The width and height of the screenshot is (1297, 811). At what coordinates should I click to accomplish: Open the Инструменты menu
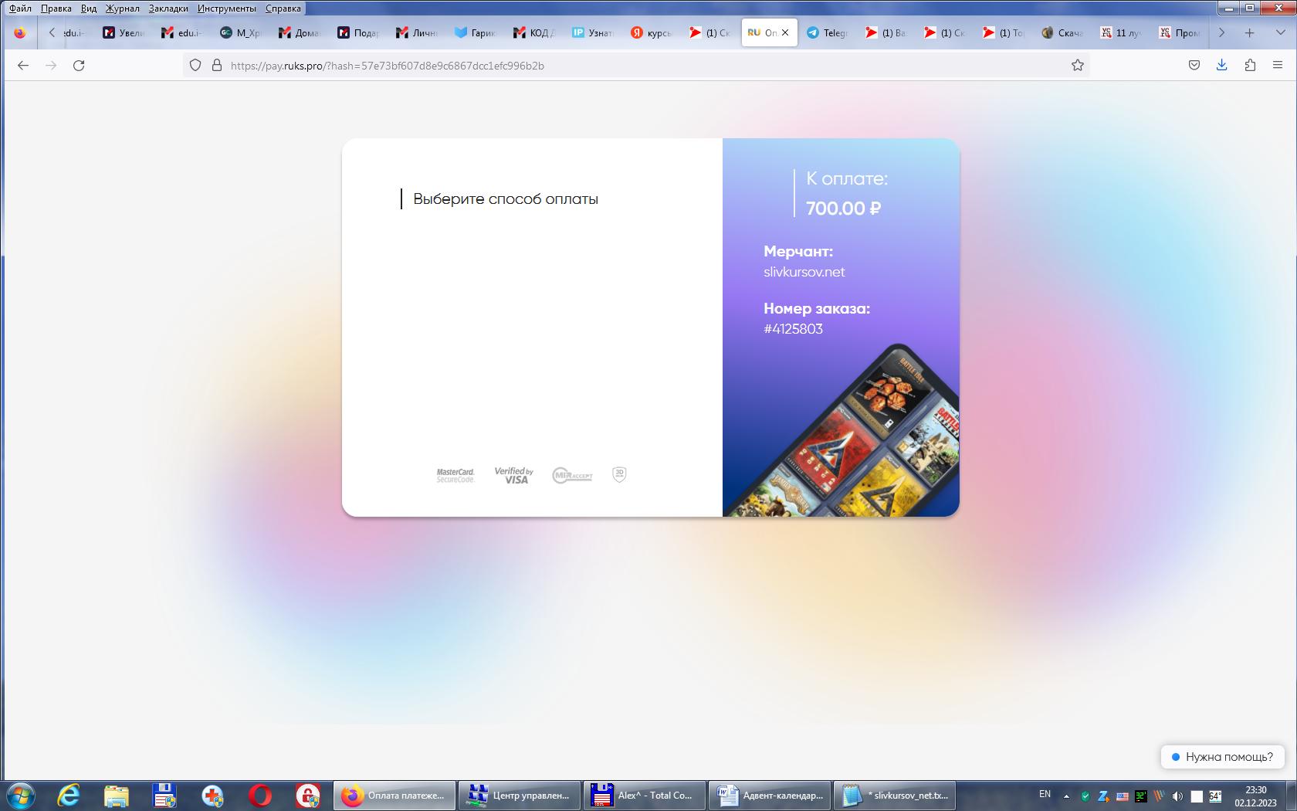click(226, 8)
